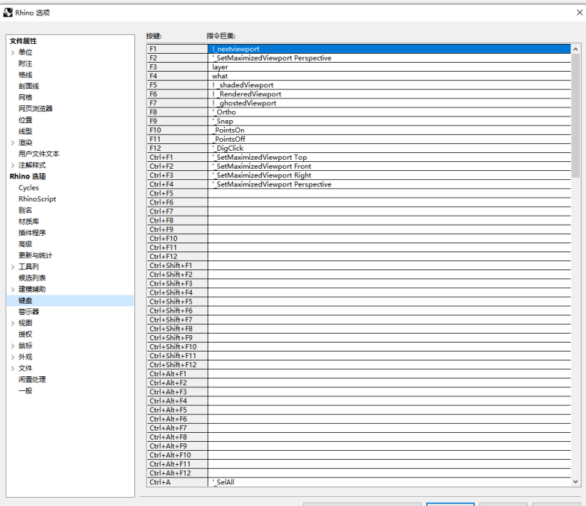Select the Ctrl+A '_SelAll macro field
This screenshot has height=506, width=586.
(x=388, y=482)
